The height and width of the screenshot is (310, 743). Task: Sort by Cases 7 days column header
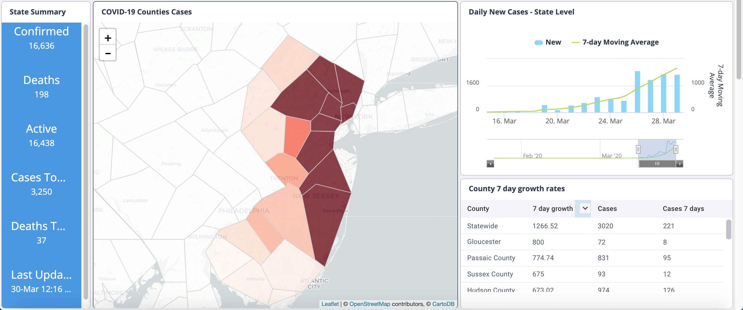coord(683,209)
